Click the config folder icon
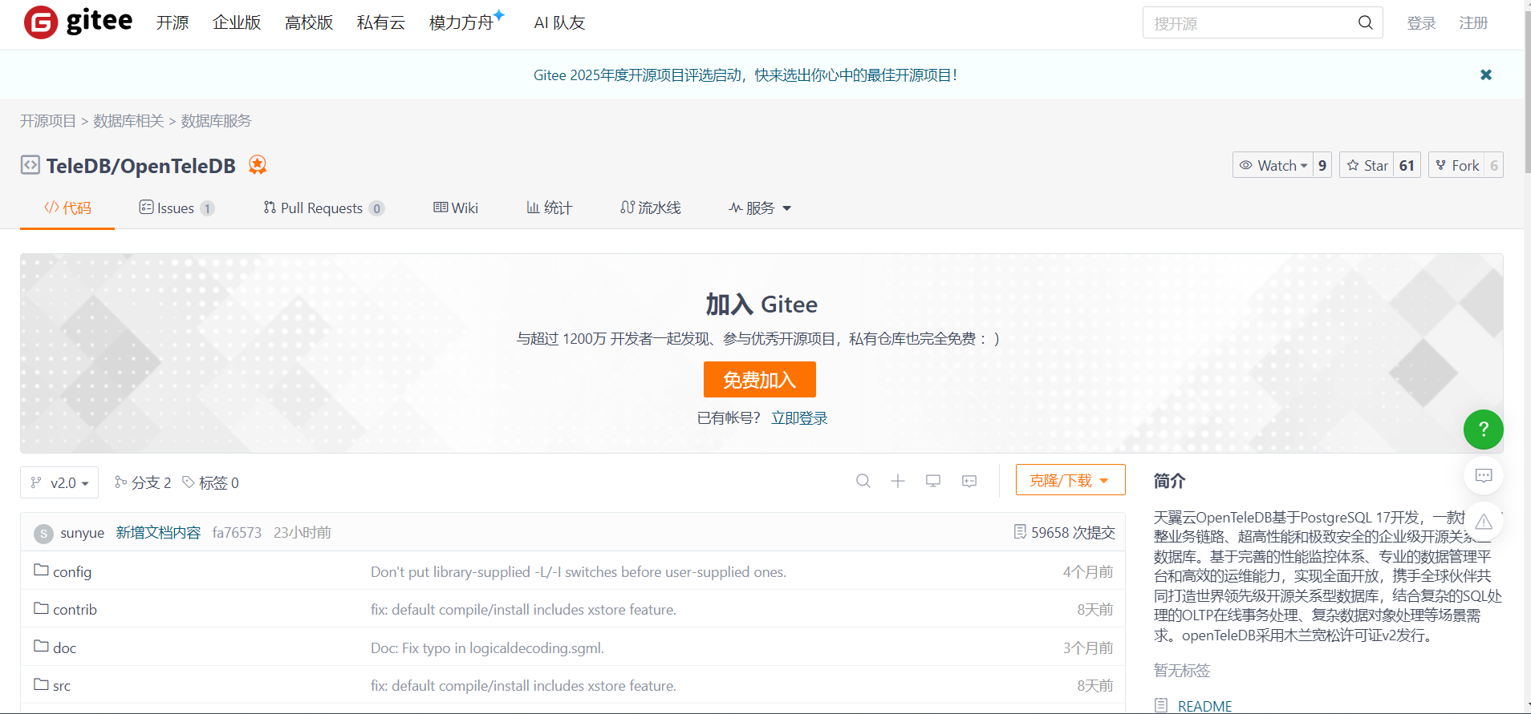This screenshot has height=714, width=1531. tap(42, 570)
